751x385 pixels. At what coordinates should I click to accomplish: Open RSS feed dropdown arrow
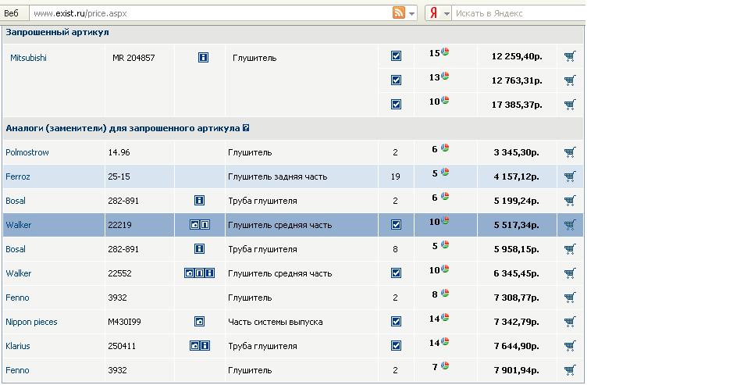pos(414,13)
